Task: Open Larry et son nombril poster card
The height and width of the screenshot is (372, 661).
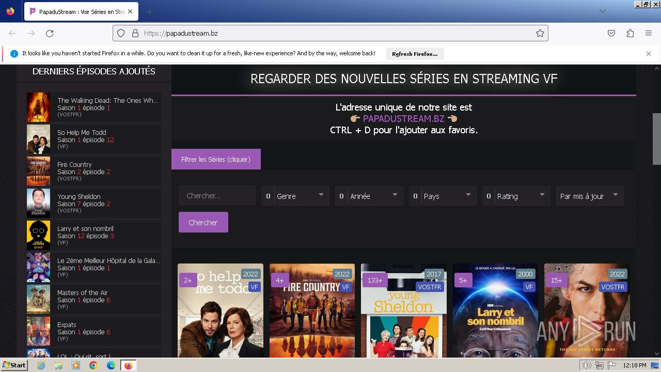Action: click(x=495, y=310)
